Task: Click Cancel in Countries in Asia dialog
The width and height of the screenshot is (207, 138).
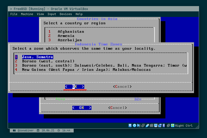Action: (117, 108)
